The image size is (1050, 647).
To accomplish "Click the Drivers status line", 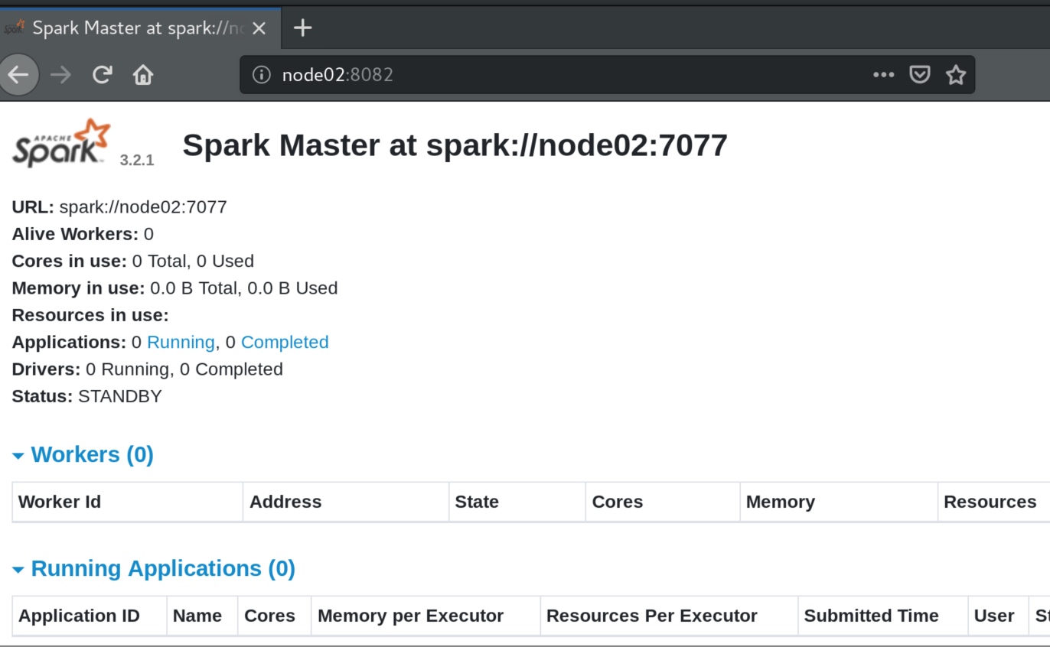I will tap(148, 369).
